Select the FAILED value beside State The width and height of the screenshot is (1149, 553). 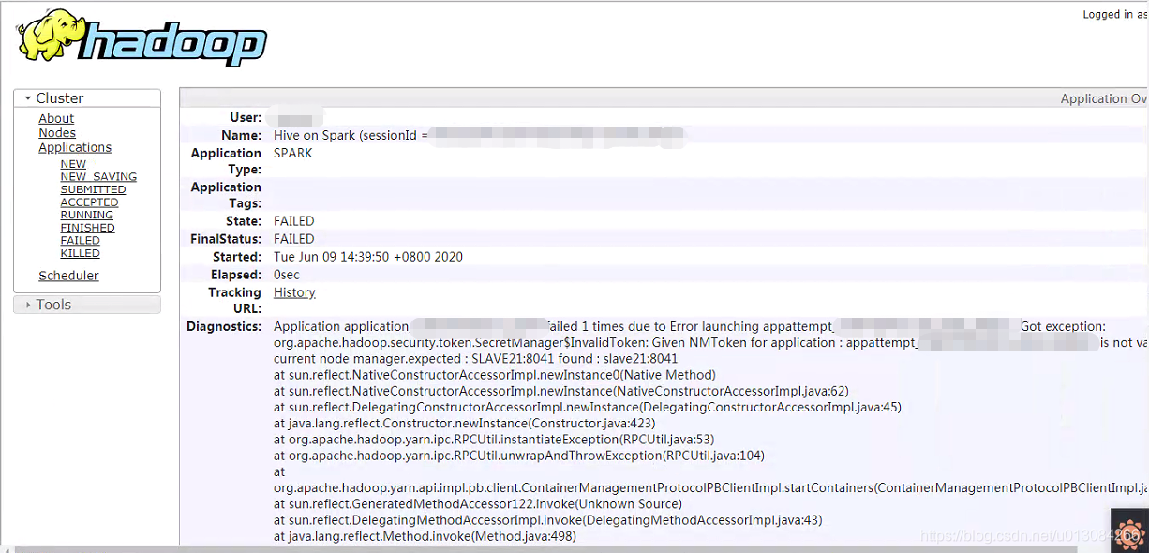(x=293, y=221)
